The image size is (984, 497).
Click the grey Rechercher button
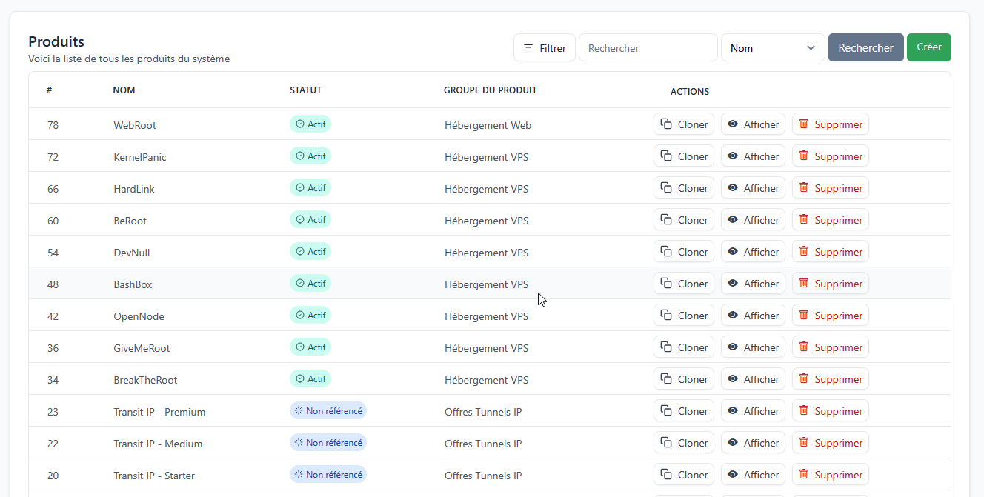(865, 48)
